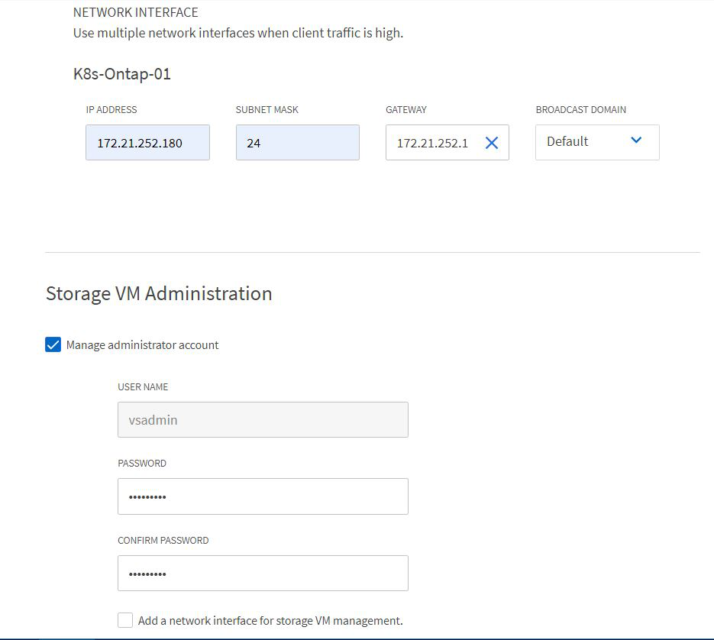The image size is (714, 640).
Task: Click the "Manage administrator account" label text
Action: click(x=143, y=345)
